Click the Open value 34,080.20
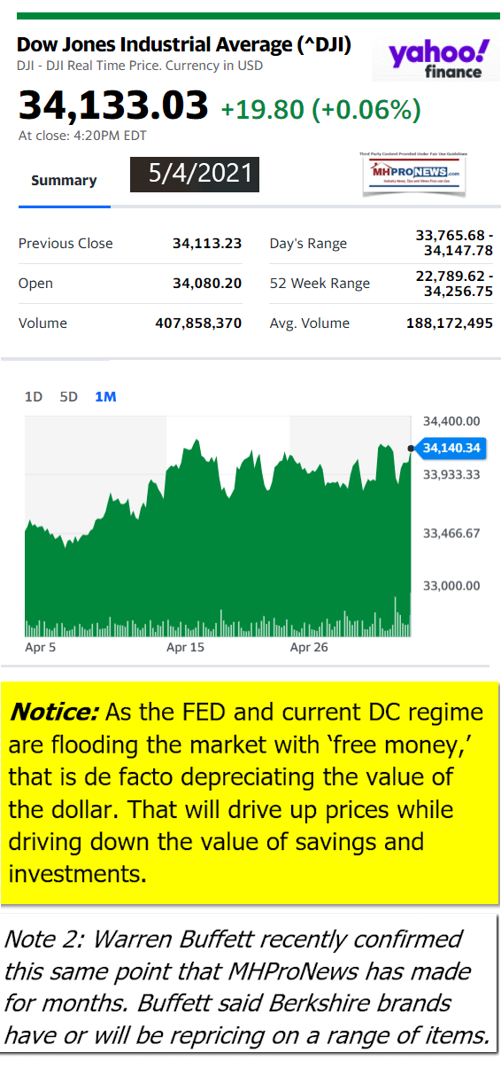 207,284
